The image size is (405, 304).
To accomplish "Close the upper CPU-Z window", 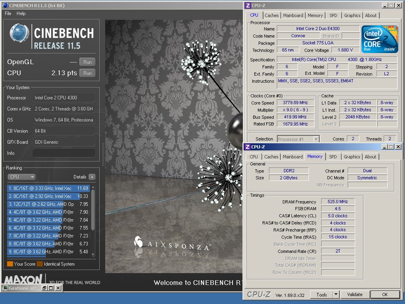I will (399, 6).
